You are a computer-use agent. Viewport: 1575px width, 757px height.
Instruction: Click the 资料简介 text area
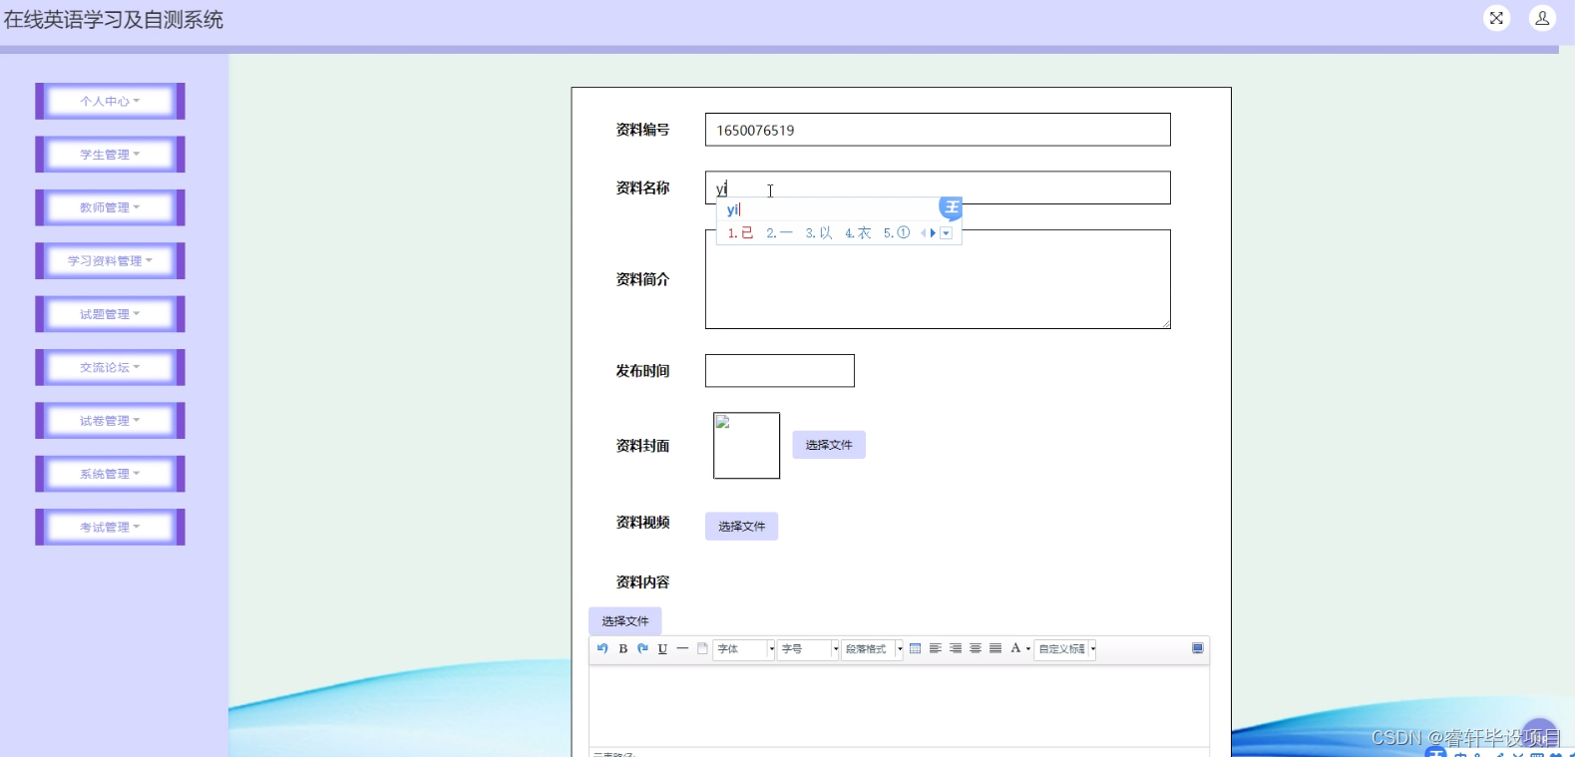tap(938, 279)
